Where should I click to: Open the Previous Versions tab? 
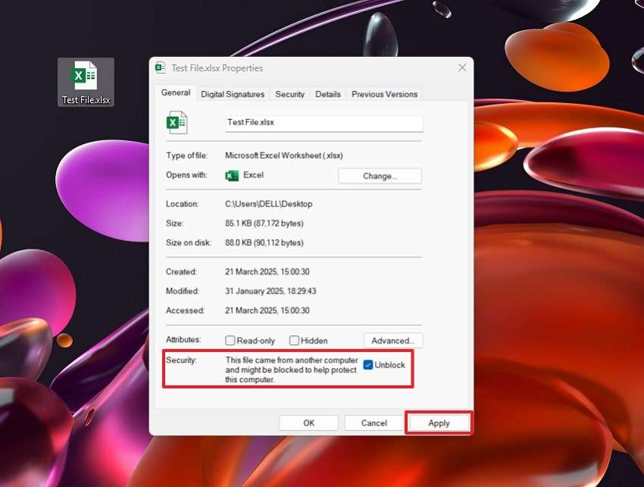coord(384,94)
